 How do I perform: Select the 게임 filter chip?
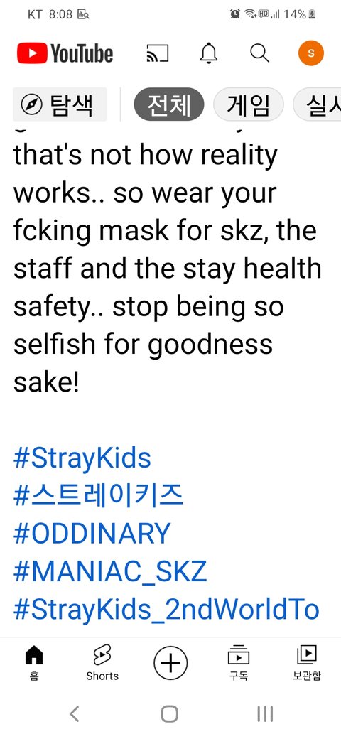248,104
